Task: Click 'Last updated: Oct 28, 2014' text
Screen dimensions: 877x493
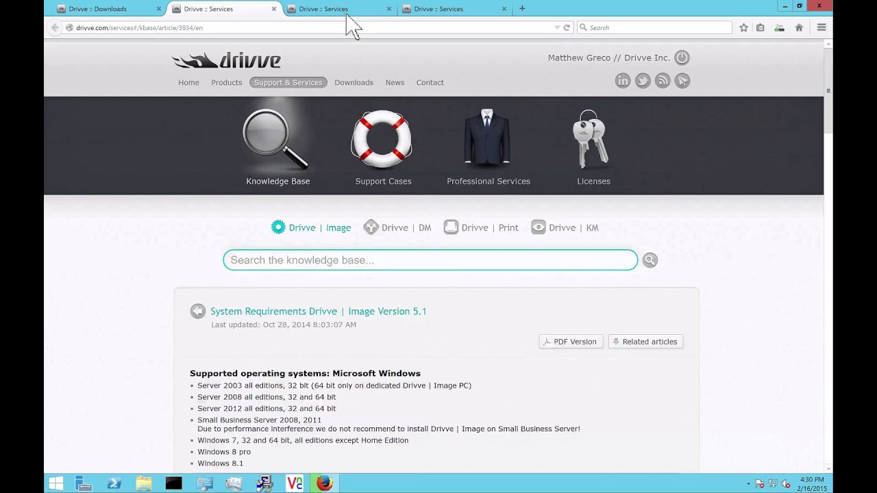Action: (284, 325)
